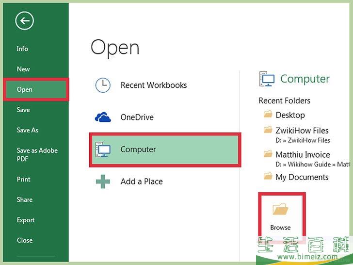Open the My Documents recent folder
353x265 pixels.
(x=302, y=177)
